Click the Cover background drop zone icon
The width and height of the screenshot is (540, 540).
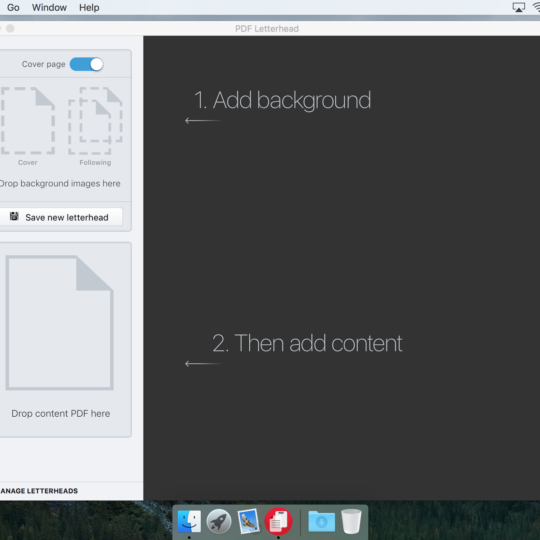[x=27, y=121]
